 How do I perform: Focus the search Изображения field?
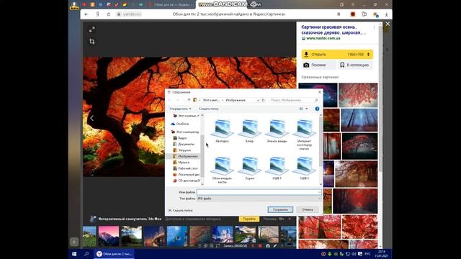tap(294, 100)
